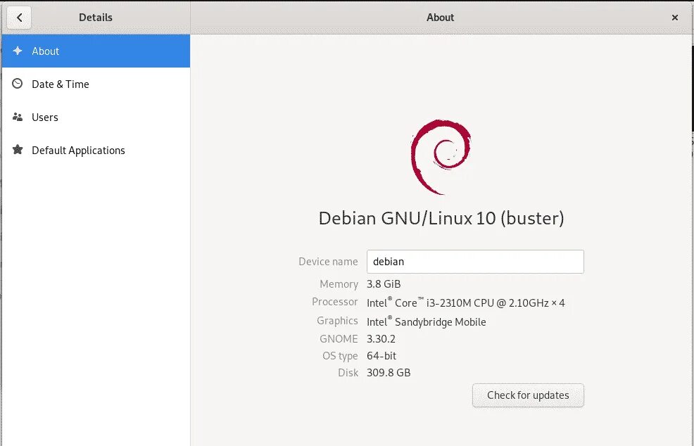This screenshot has height=446, width=694.
Task: Click the Graphics label
Action: click(x=337, y=321)
